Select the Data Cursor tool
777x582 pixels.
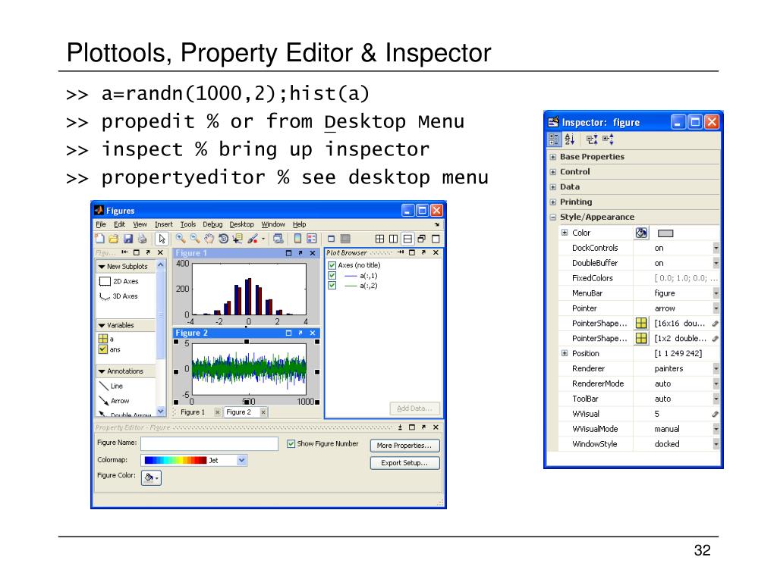pyautogui.click(x=238, y=239)
